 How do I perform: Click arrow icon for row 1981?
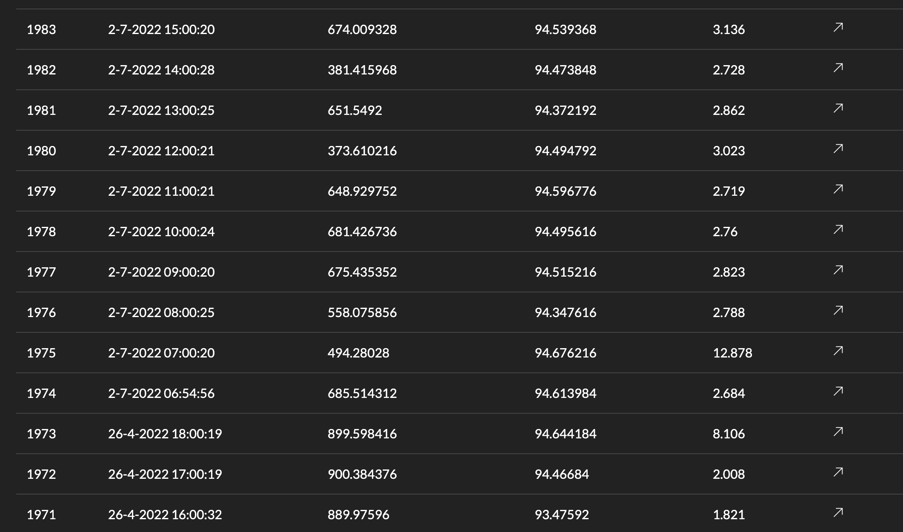(838, 109)
